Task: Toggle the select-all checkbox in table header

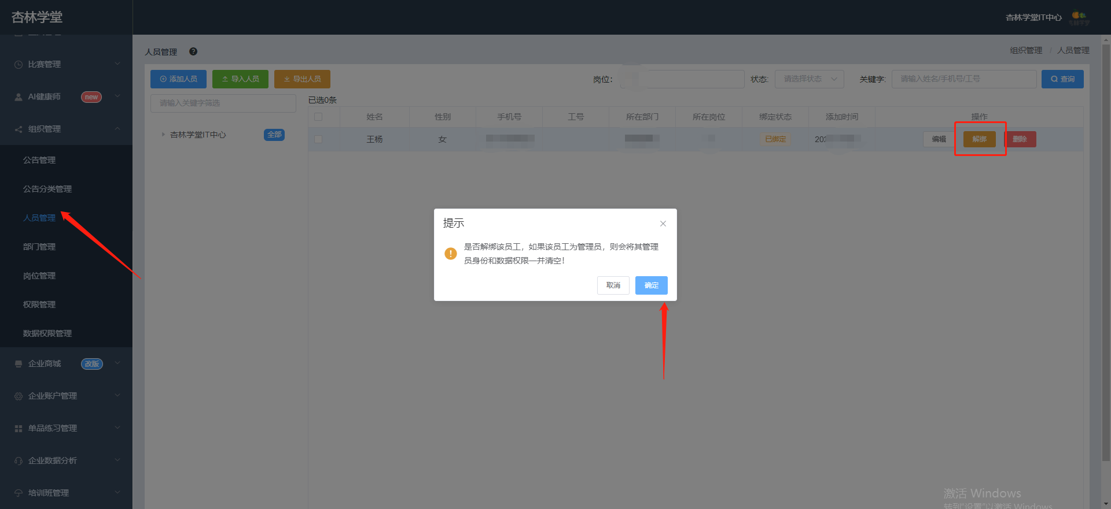Action: [318, 117]
